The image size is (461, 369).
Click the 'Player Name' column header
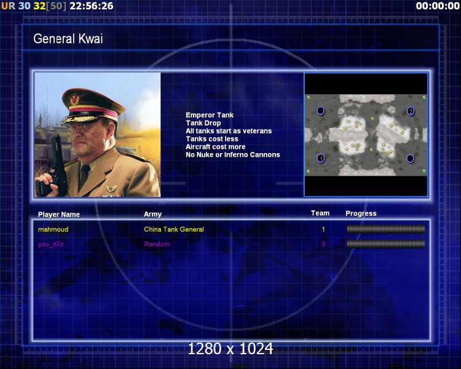[59, 215]
